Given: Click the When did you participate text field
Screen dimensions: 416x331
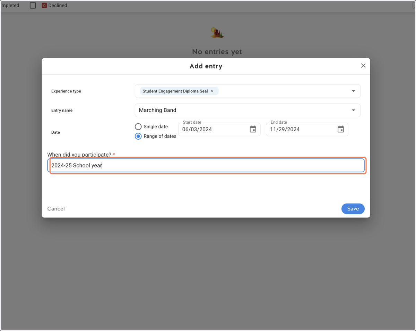Looking at the screenshot, I should pyautogui.click(x=206, y=165).
